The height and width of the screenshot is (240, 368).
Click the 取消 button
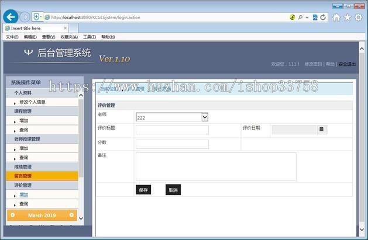point(173,190)
